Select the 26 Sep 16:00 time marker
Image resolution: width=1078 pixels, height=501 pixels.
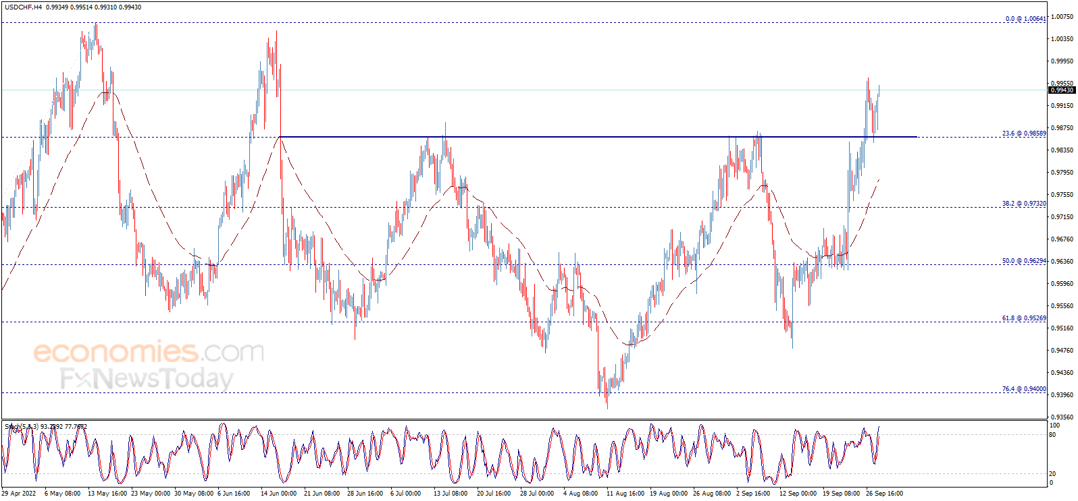pyautogui.click(x=884, y=494)
